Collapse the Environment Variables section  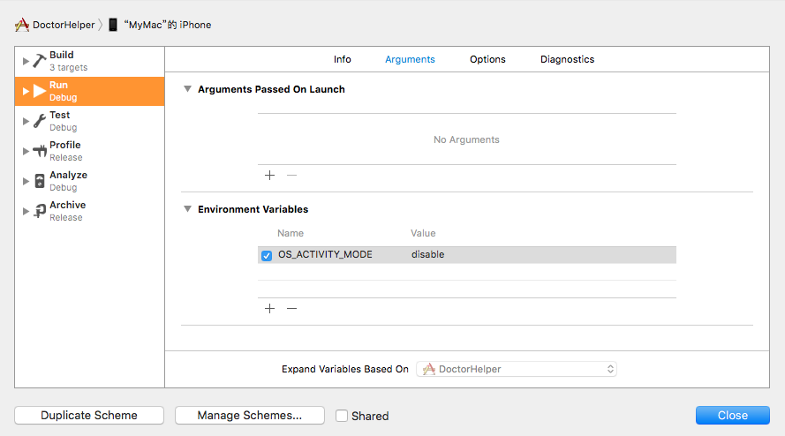(x=187, y=209)
